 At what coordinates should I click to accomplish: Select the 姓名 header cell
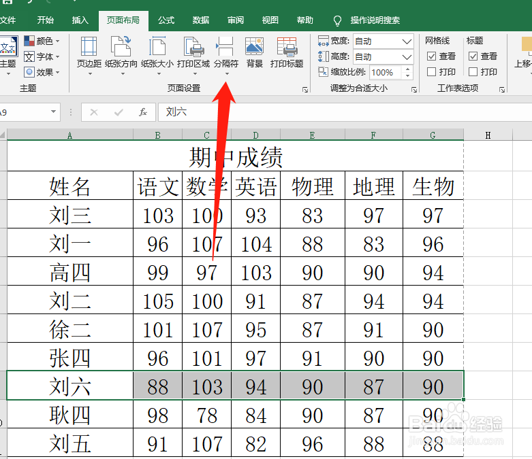click(70, 186)
